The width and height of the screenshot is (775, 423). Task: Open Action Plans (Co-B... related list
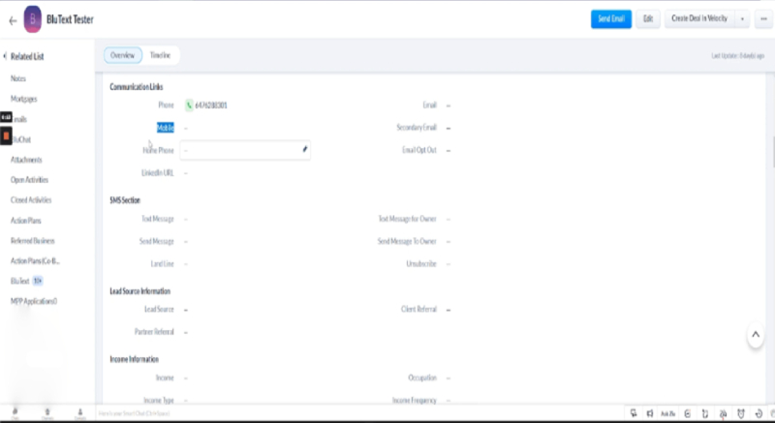[x=35, y=261]
